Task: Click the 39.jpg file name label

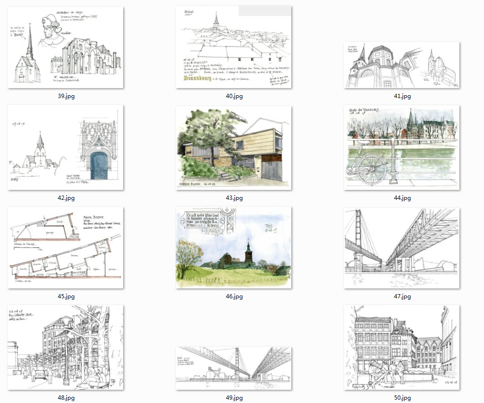Action: click(x=66, y=96)
